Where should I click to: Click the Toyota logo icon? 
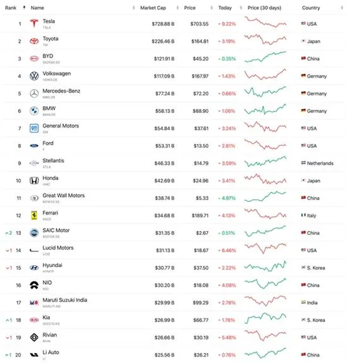pos(34,41)
